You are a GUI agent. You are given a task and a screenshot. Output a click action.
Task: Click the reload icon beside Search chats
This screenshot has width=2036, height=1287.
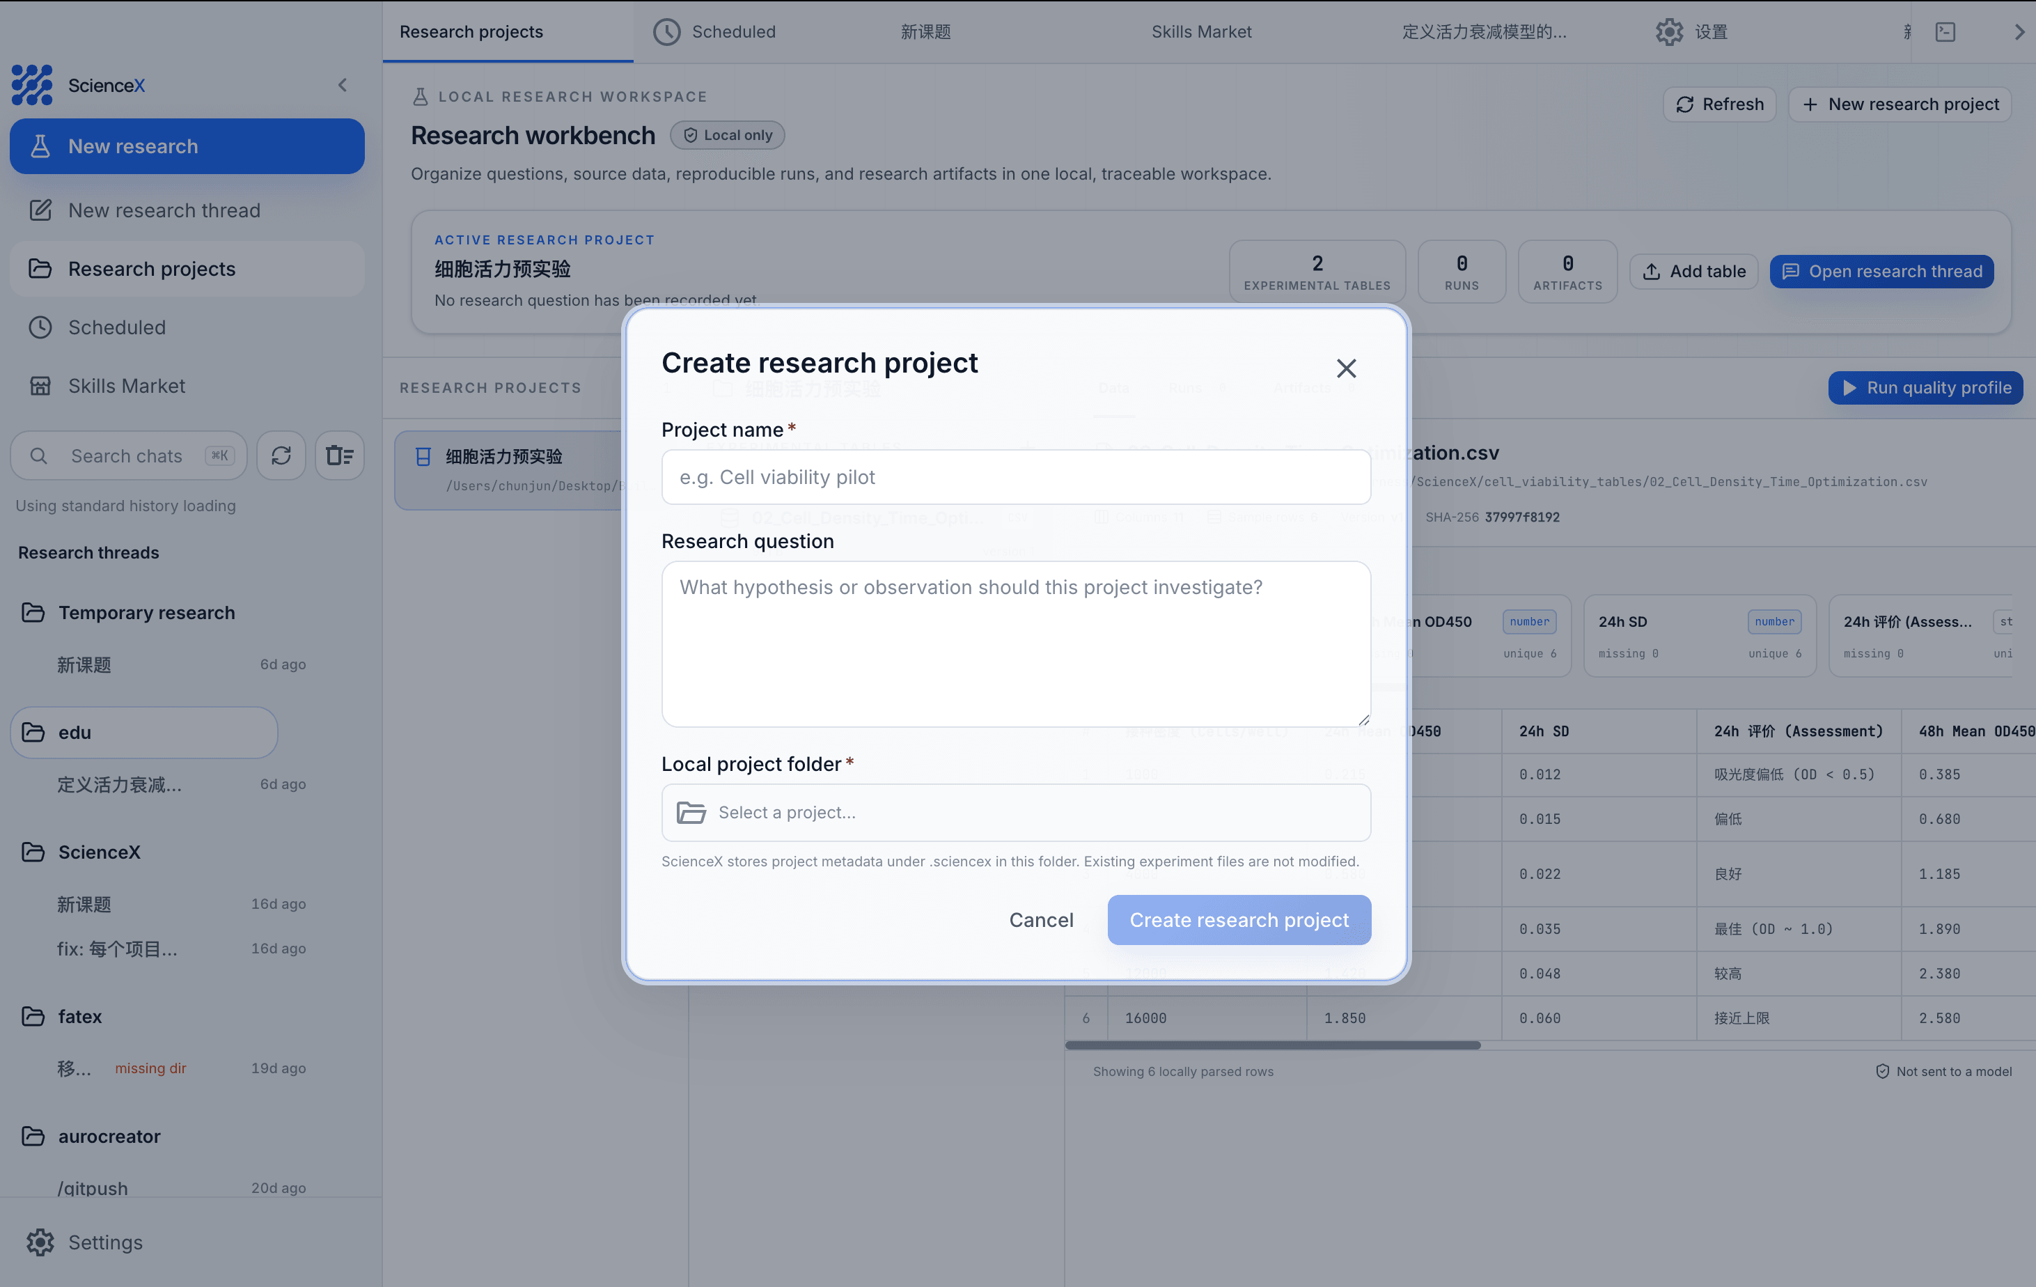pos(281,455)
